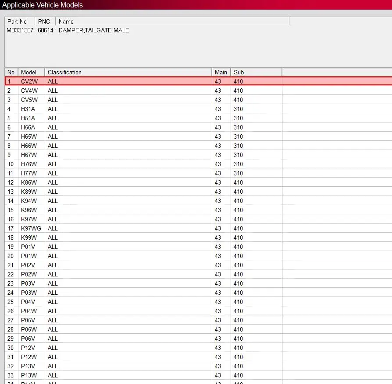This screenshot has height=384, width=392.
Task: Click the No column header
Action: 11,72
